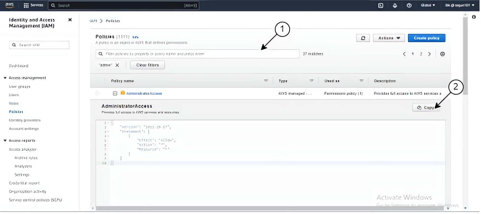Open the Services grid menu
Viewport: 481px width, 214px height.
click(33, 5)
